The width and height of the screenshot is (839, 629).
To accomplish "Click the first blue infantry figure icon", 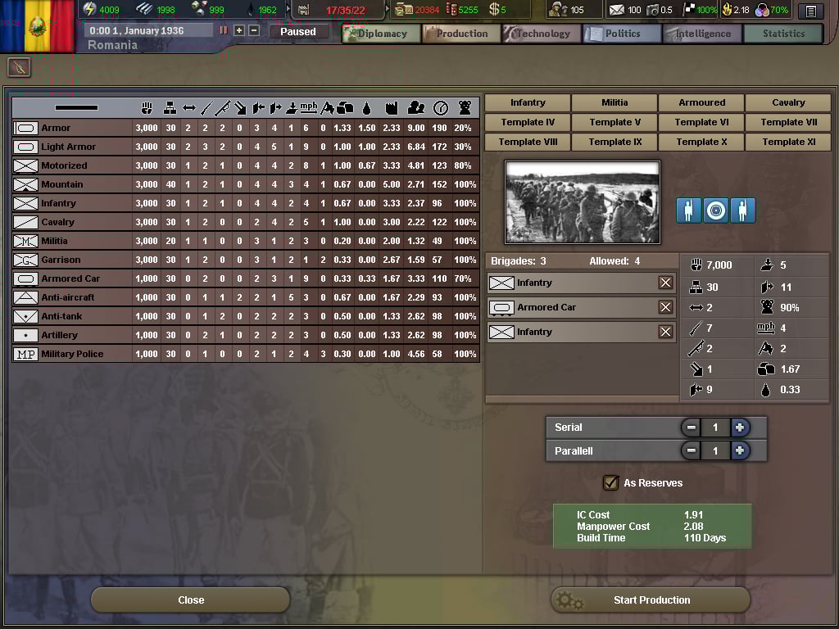I will (688, 210).
